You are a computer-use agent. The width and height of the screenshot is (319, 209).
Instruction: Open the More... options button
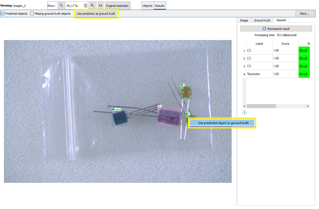pos(304,14)
